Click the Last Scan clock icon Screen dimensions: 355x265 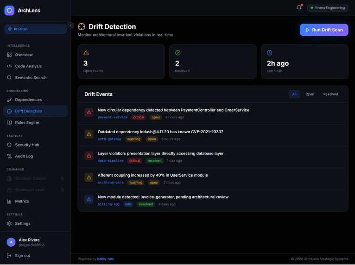click(269, 53)
